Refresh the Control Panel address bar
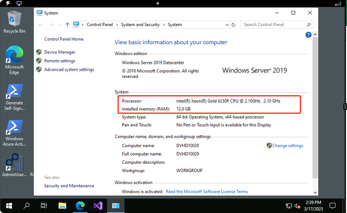Screen dimensions: 347x213 click(233, 25)
